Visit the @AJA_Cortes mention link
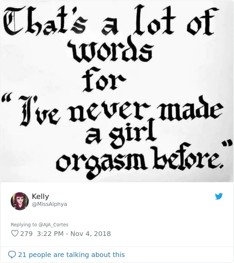The height and width of the screenshot is (263, 234). 53,225
